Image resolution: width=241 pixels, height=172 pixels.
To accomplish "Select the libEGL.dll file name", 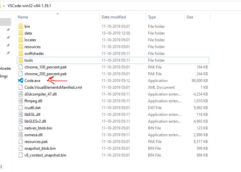I will coord(32,115).
